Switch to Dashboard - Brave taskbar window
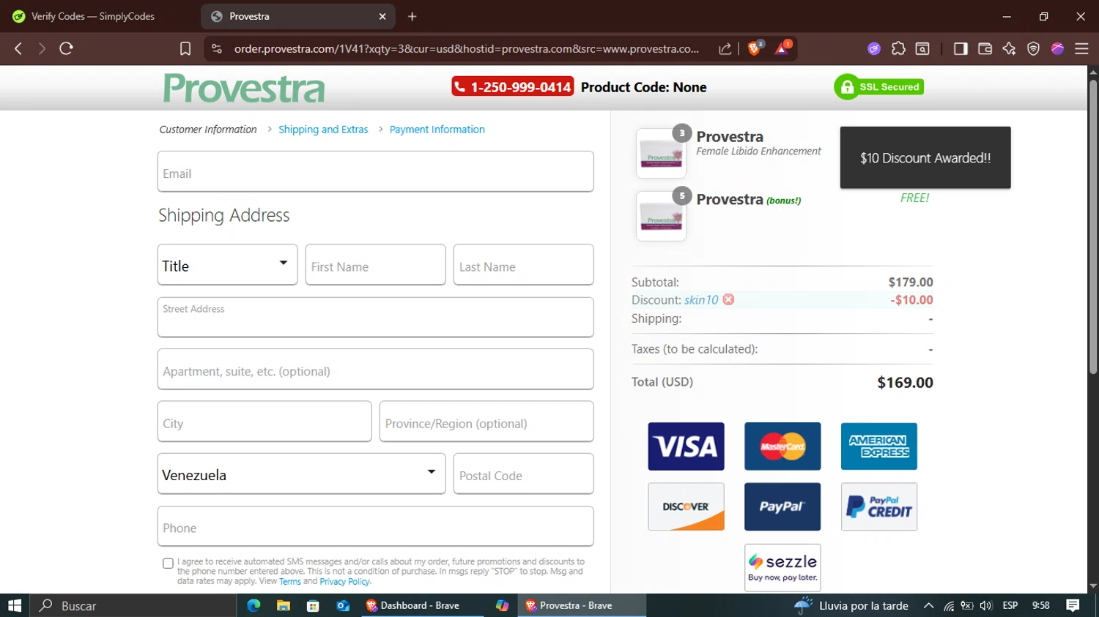Image resolution: width=1099 pixels, height=617 pixels. 422,605
